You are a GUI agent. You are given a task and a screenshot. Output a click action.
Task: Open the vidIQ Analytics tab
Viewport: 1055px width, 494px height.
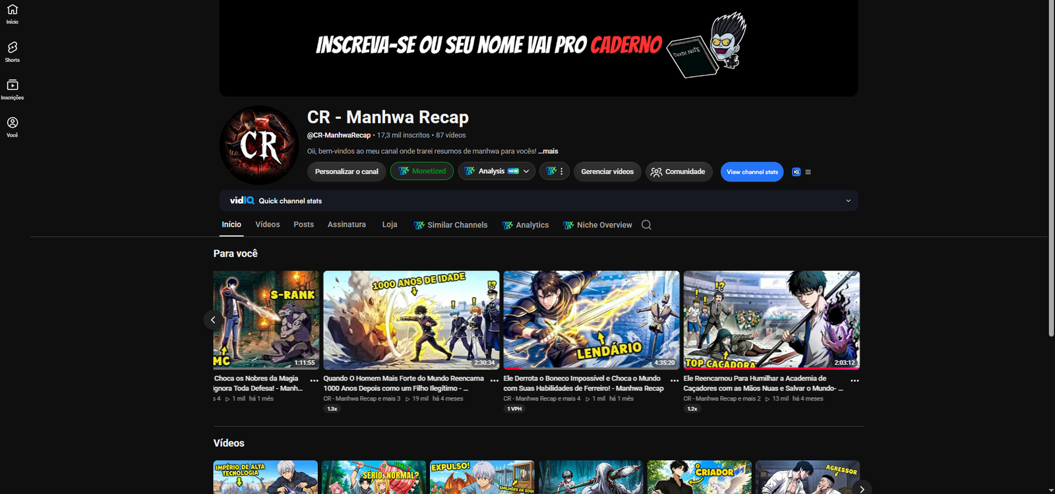pos(526,225)
